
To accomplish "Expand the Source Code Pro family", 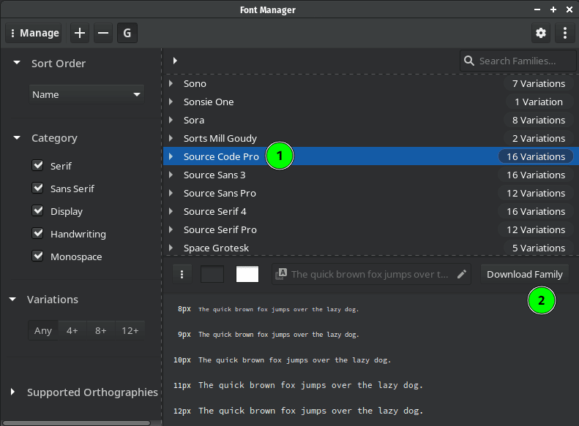I will pyautogui.click(x=171, y=156).
